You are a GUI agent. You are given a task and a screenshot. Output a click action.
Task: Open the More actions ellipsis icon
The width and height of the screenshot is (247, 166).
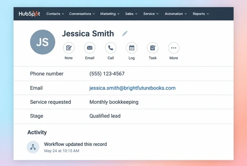point(174,48)
